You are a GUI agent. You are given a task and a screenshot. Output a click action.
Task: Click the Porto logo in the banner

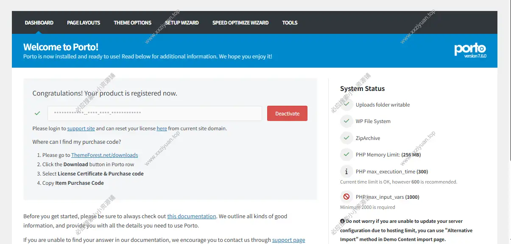point(470,49)
